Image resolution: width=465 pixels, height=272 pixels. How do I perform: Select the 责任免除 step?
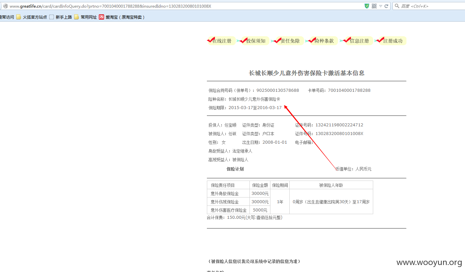click(x=289, y=41)
